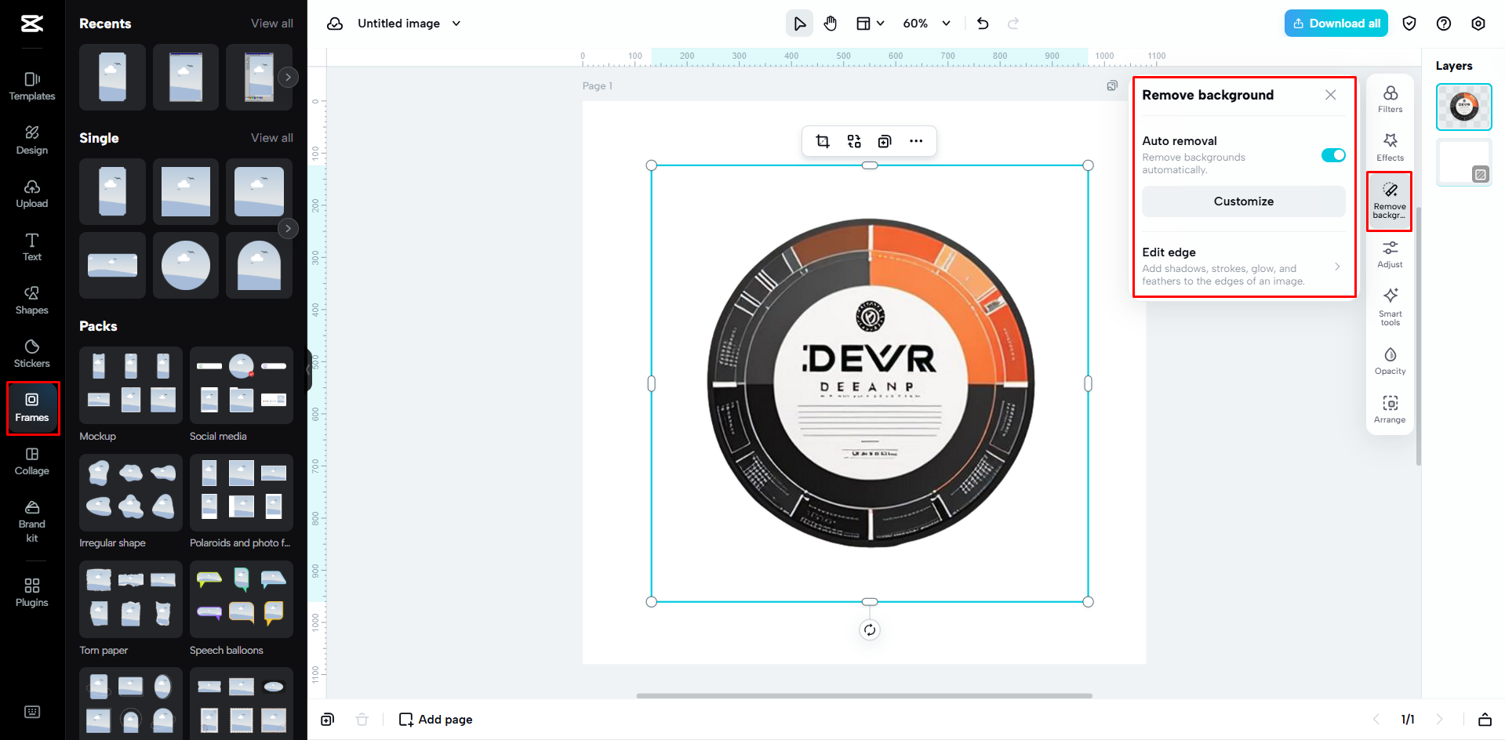
Task: Disable the Auto removal switch
Action: tap(1332, 154)
